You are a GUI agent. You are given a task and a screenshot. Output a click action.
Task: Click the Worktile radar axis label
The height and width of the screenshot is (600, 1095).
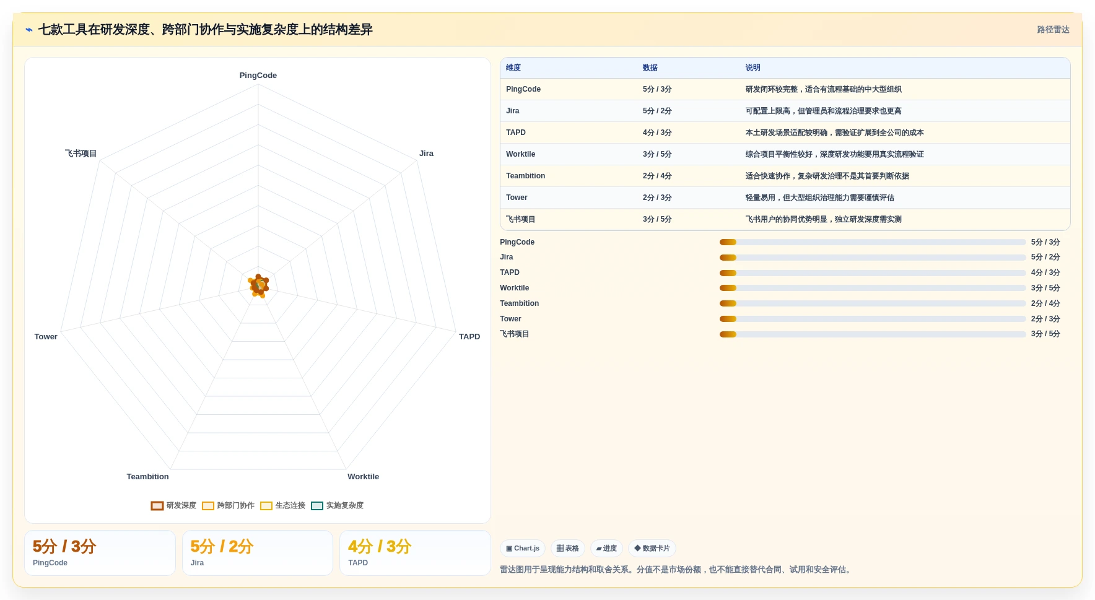(x=363, y=477)
